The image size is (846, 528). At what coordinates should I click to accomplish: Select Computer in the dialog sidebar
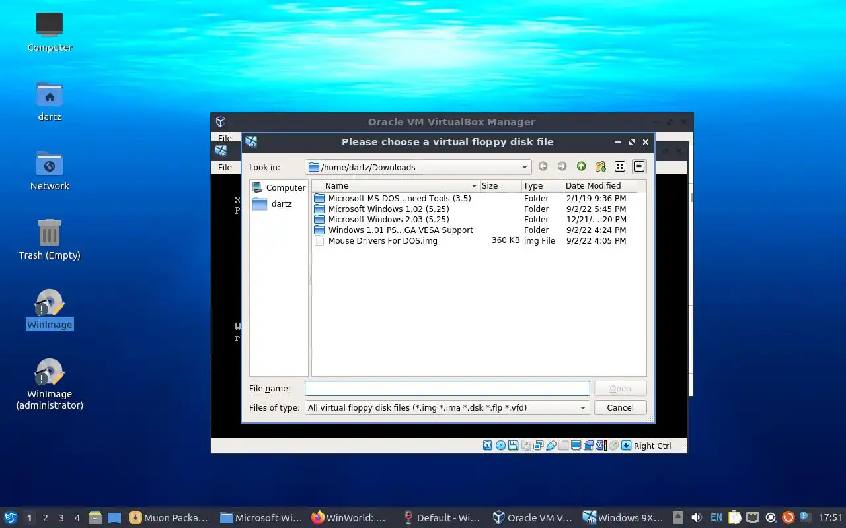coord(279,187)
